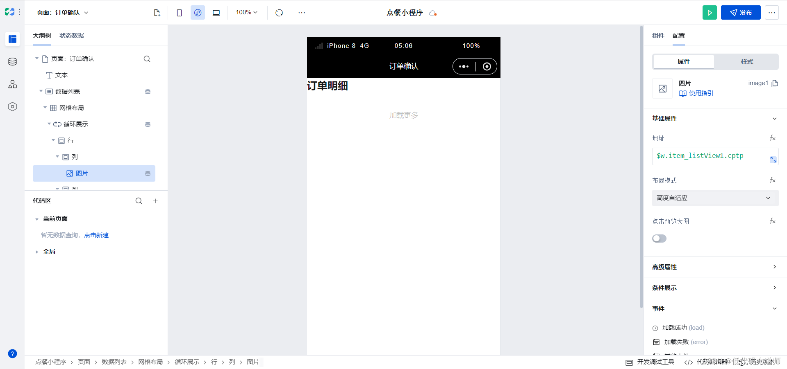
Task: Open the 使用指引 usage guide link
Action: 696,93
